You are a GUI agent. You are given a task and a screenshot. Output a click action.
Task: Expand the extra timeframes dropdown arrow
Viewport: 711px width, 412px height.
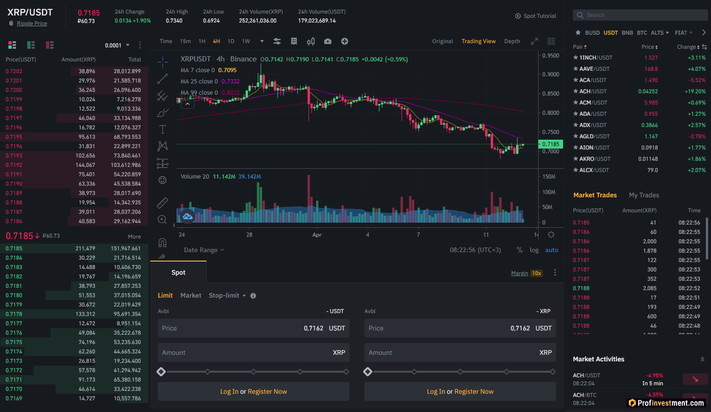click(262, 41)
